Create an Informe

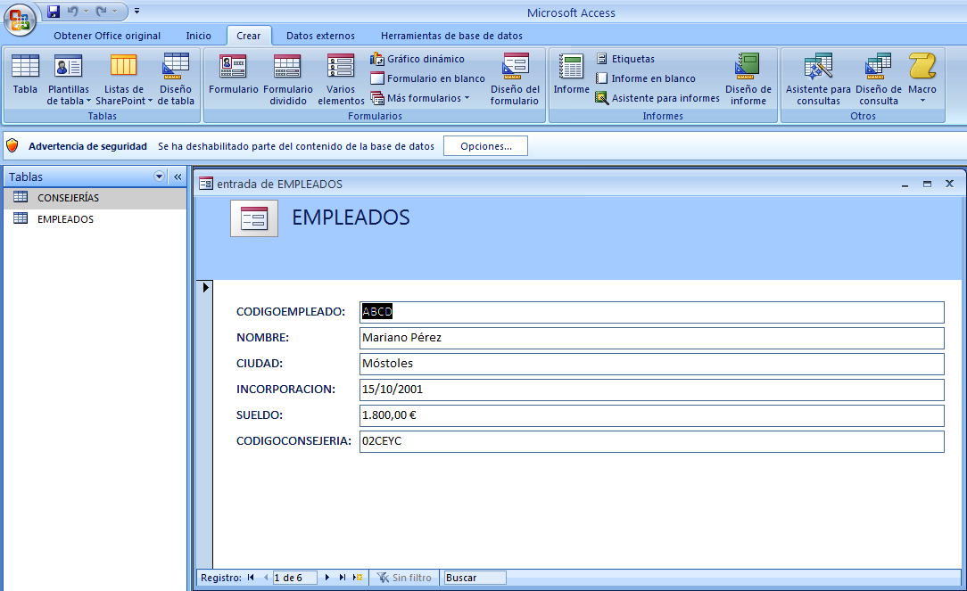click(x=570, y=78)
